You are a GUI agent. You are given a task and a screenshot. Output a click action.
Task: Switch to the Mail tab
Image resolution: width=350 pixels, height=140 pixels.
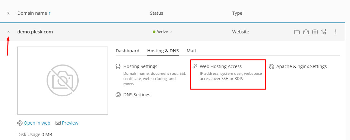click(x=191, y=51)
